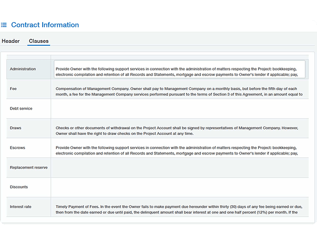Select the Draws row label

16,128
